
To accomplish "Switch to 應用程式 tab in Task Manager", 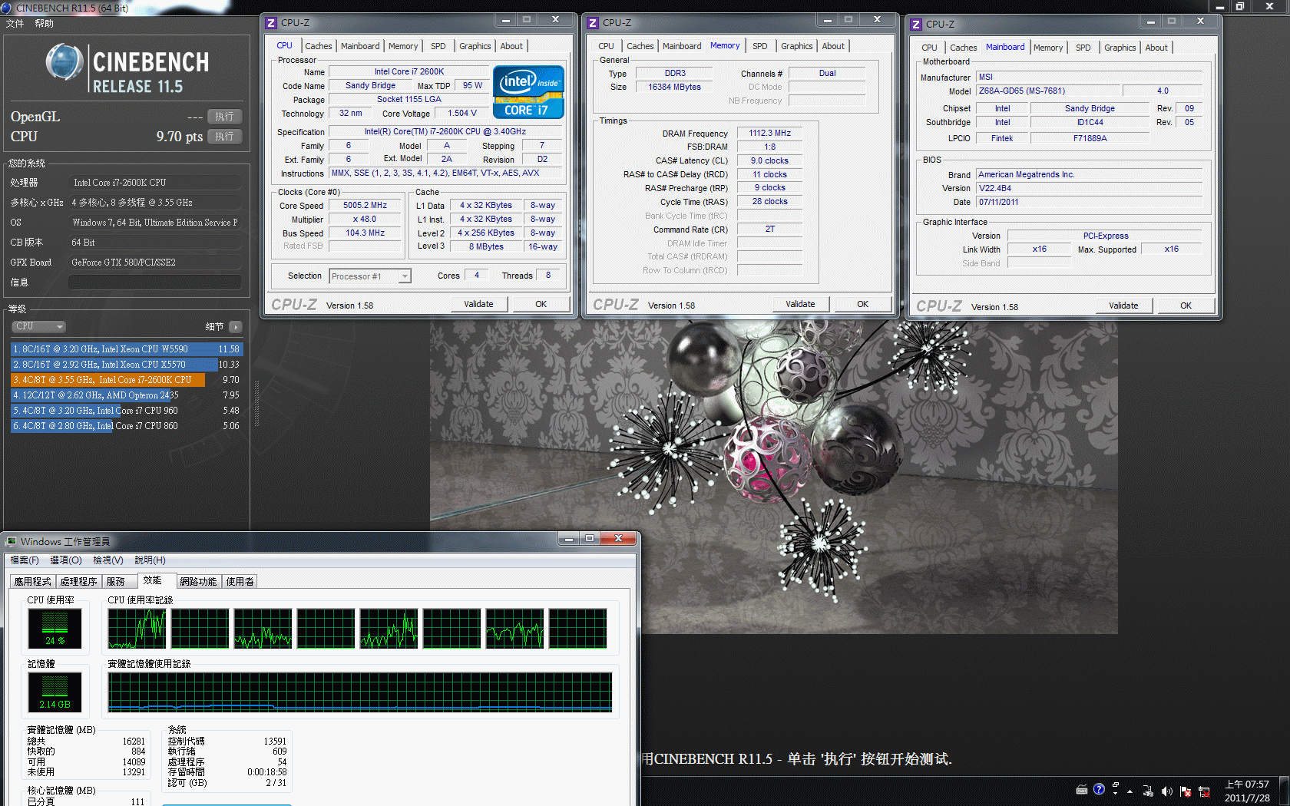I will [x=33, y=582].
